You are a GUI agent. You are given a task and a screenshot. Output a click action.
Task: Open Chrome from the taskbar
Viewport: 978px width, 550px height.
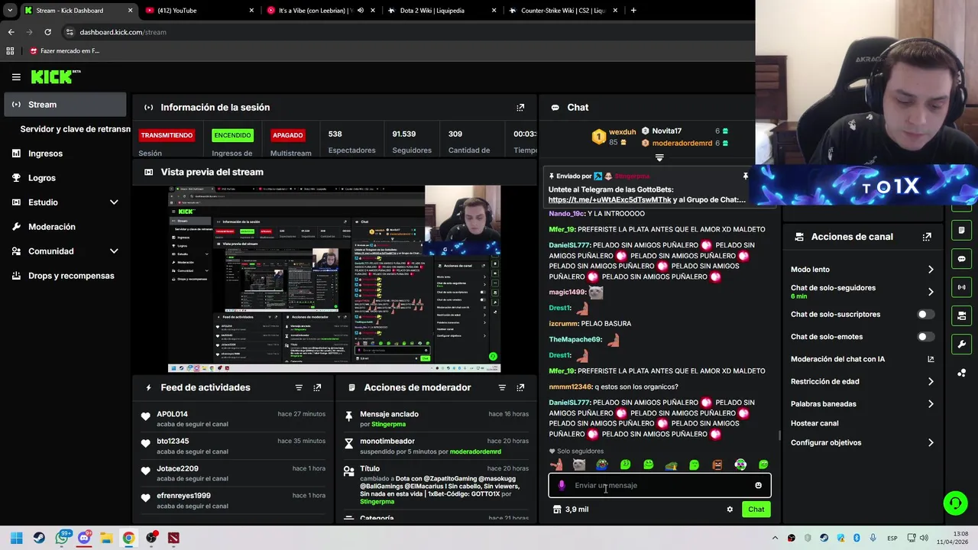pyautogui.click(x=128, y=538)
